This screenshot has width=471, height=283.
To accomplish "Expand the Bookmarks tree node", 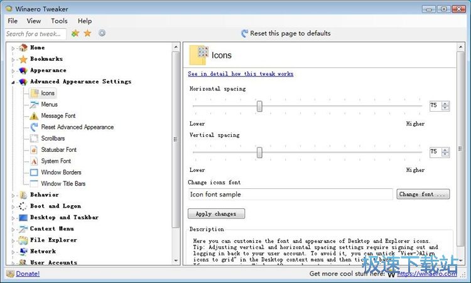I will tap(13, 60).
